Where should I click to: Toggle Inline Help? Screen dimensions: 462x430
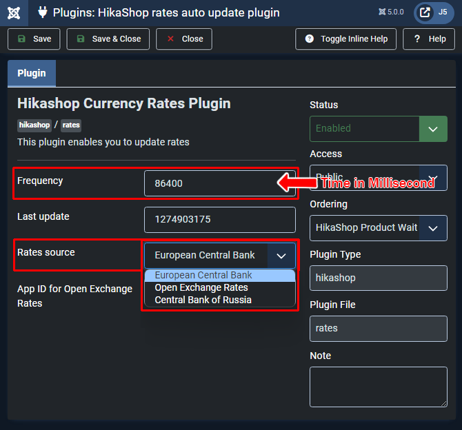[x=346, y=39]
